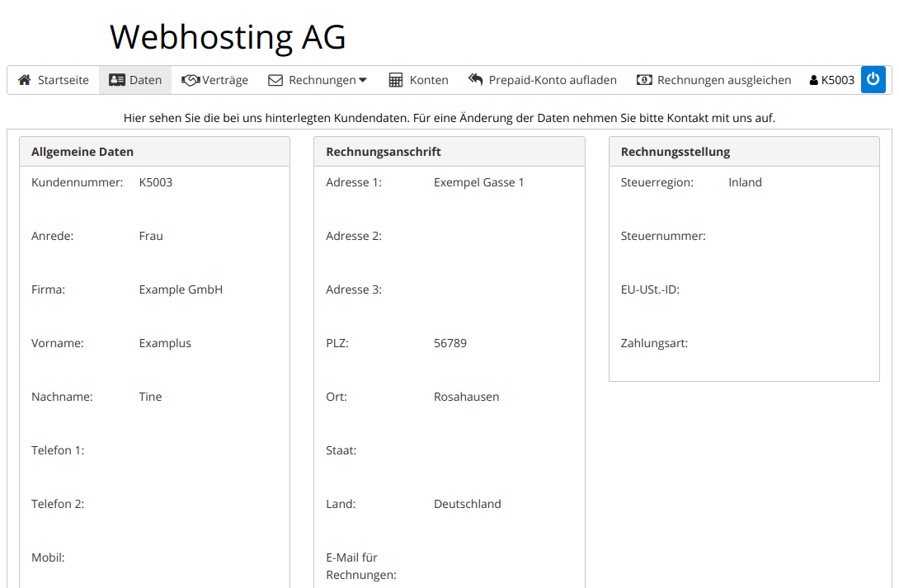Click the reply arrow icon for Prepaid-Konto
Image resolution: width=899 pixels, height=588 pixels.
[476, 80]
